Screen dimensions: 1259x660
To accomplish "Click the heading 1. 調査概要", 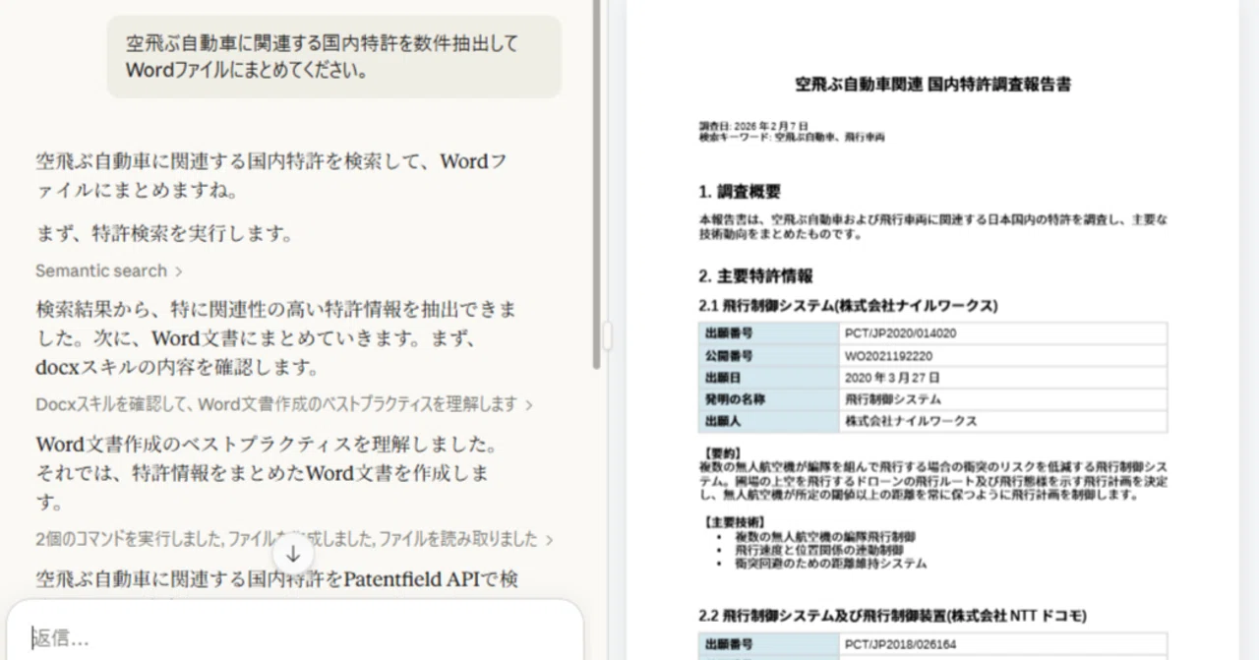I will [x=740, y=192].
